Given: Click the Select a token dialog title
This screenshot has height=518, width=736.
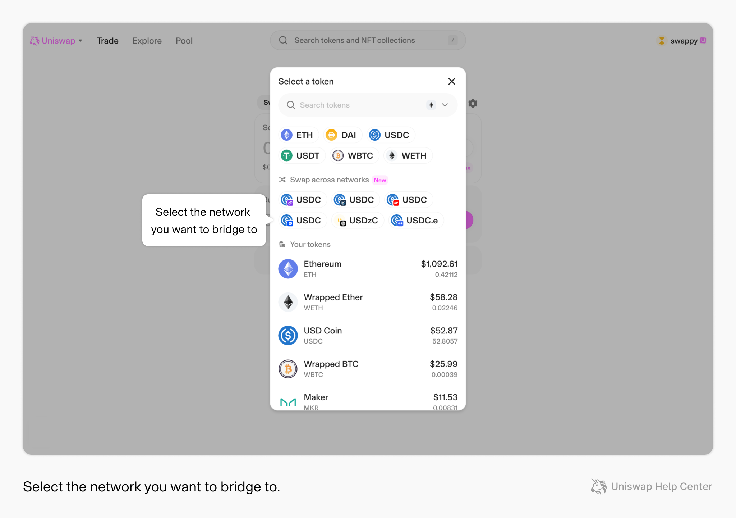Looking at the screenshot, I should click(x=306, y=81).
